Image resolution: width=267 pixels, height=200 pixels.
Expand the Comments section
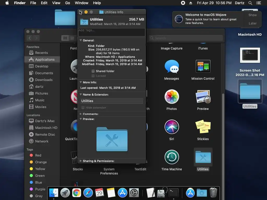[81, 114]
